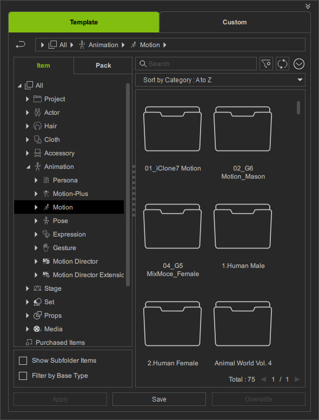
Task: Click the Stage category icon
Action: pyautogui.click(x=37, y=288)
